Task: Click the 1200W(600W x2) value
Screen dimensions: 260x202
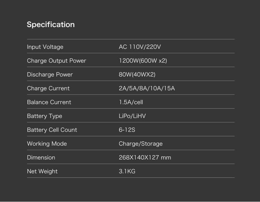Action: coord(143,61)
